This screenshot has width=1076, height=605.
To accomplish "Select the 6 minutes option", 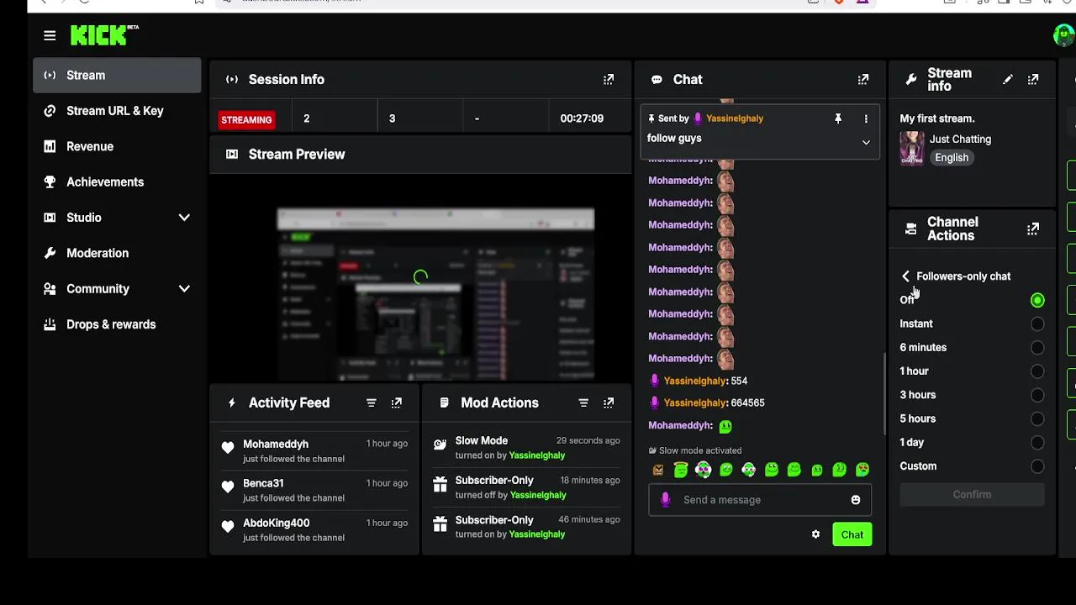I will coord(1037,347).
